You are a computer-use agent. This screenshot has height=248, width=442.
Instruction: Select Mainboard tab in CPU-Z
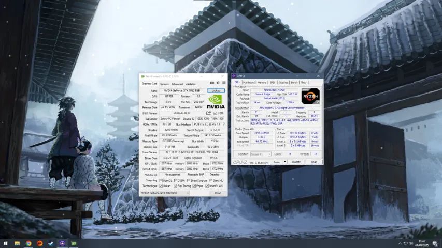pyautogui.click(x=249, y=82)
